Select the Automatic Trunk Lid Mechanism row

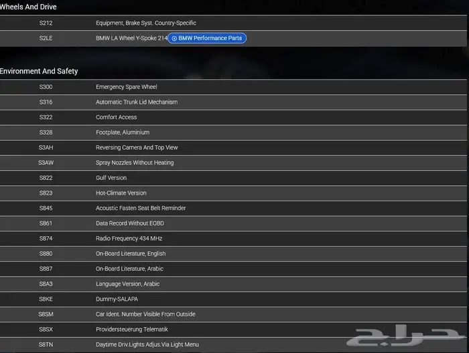136,102
